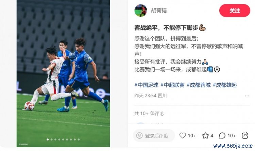View the football match photo

point(63,73)
